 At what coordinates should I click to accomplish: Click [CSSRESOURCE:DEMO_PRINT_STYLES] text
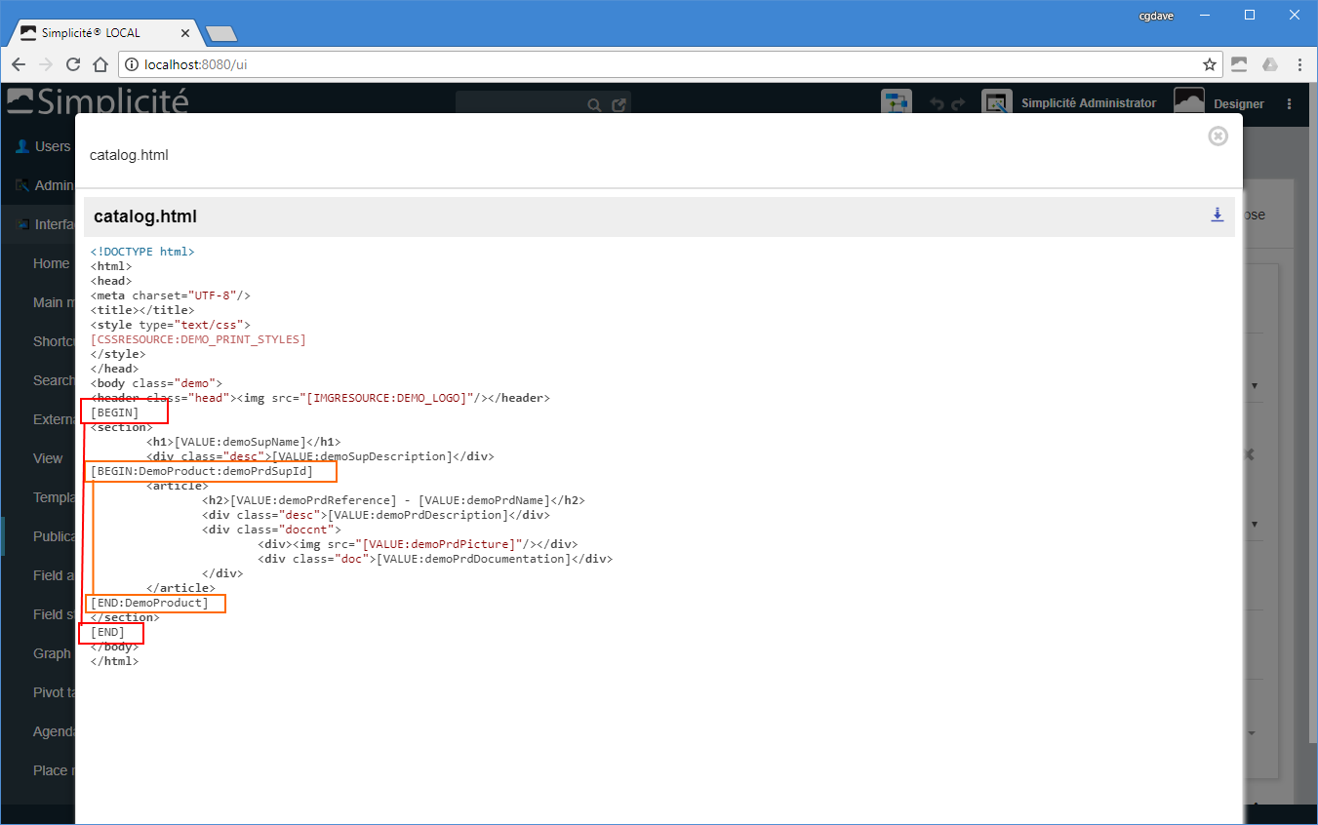198,339
